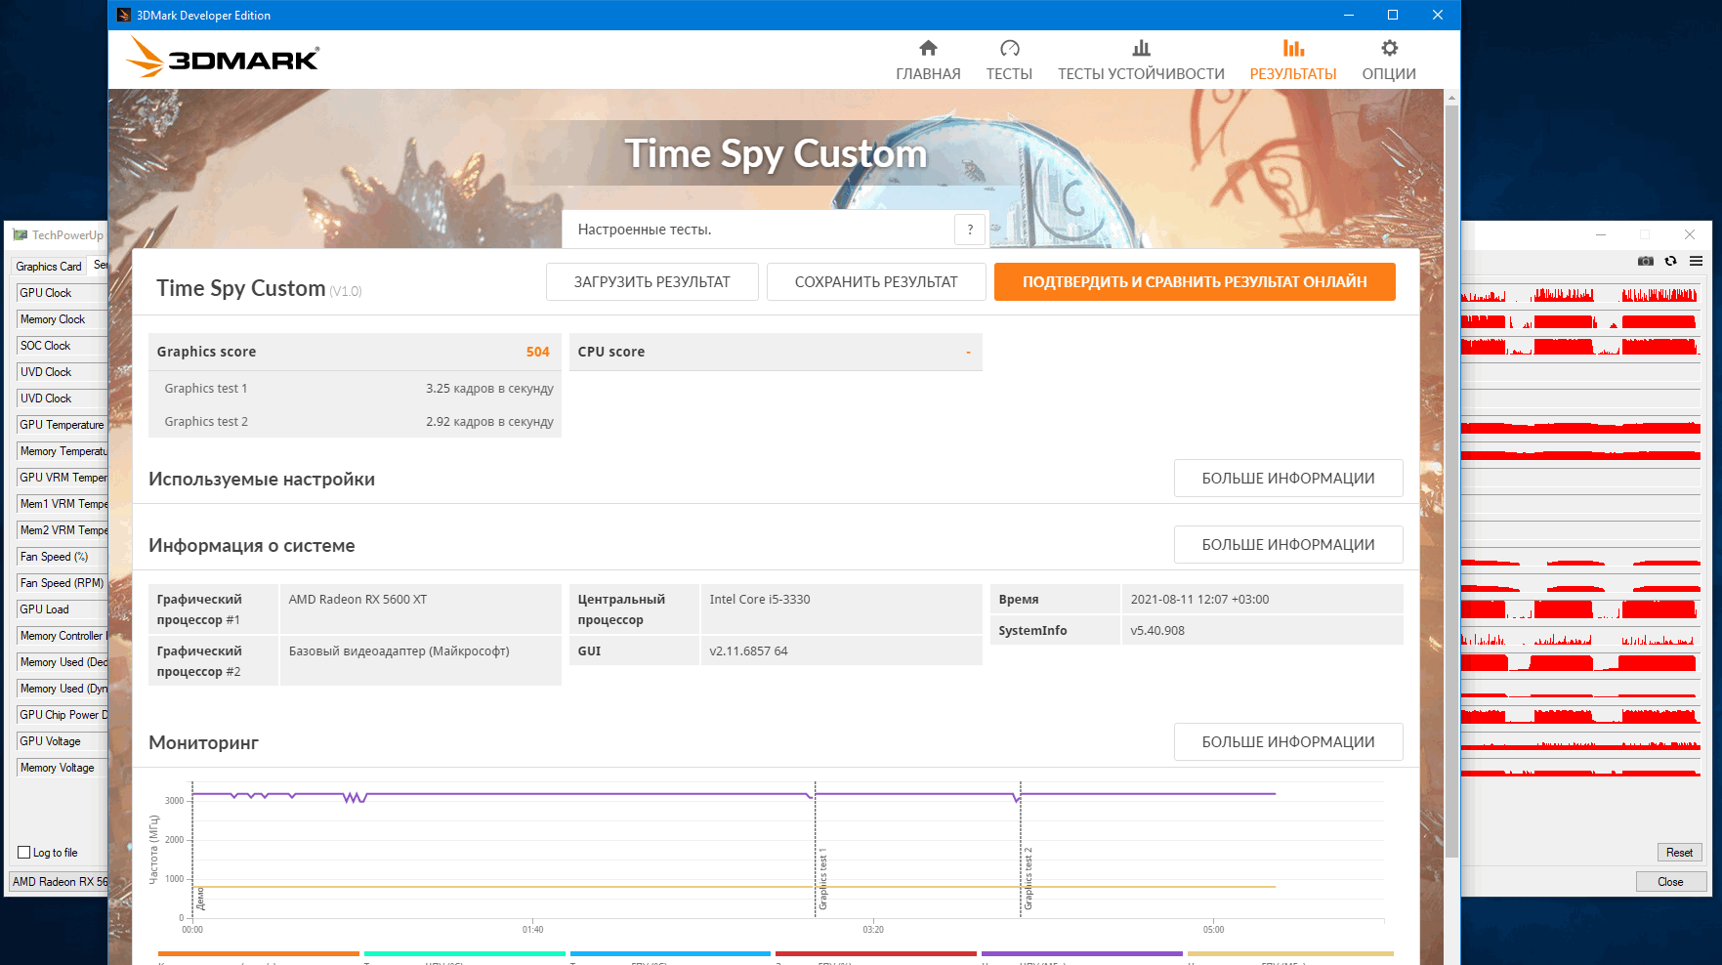Select the orange monitoring legend bar
The image size is (1722, 965).
[x=258, y=953]
